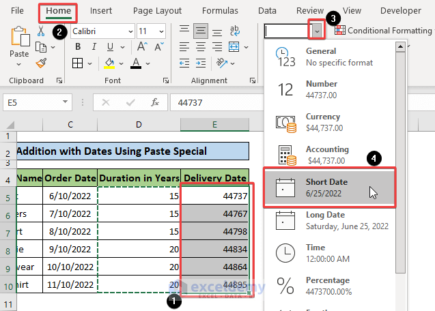Open the Calibri font name dropdown
The width and height of the screenshot is (435, 311).
[130, 31]
